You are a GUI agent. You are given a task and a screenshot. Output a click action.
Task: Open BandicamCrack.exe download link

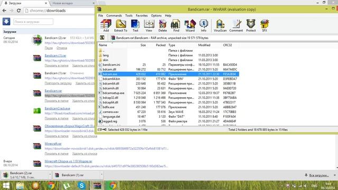click(x=58, y=108)
